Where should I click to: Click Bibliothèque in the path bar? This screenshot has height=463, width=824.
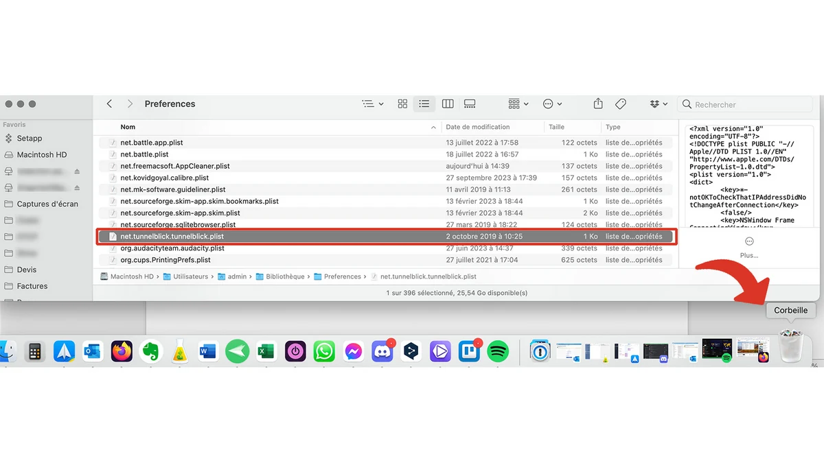[x=279, y=276]
